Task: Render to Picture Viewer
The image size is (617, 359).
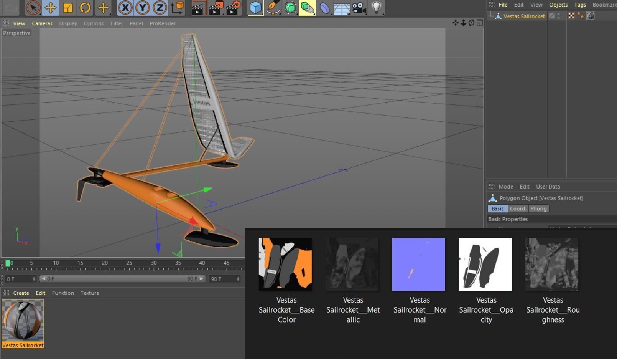Action: coord(216,7)
